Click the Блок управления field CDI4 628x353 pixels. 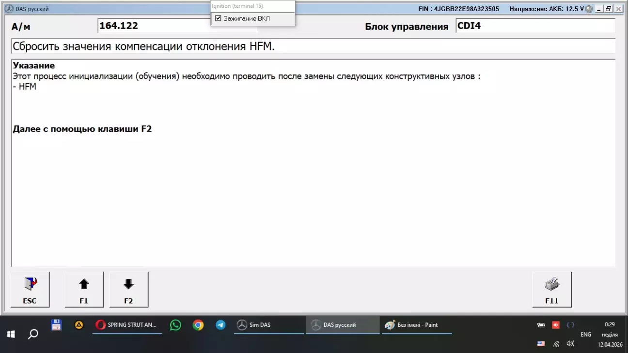coord(535,26)
